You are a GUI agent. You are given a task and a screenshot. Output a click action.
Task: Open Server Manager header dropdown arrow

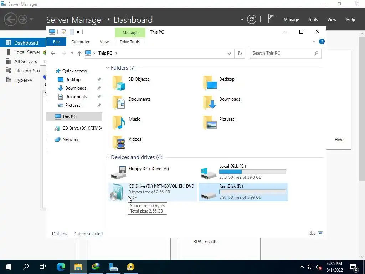click(x=242, y=20)
